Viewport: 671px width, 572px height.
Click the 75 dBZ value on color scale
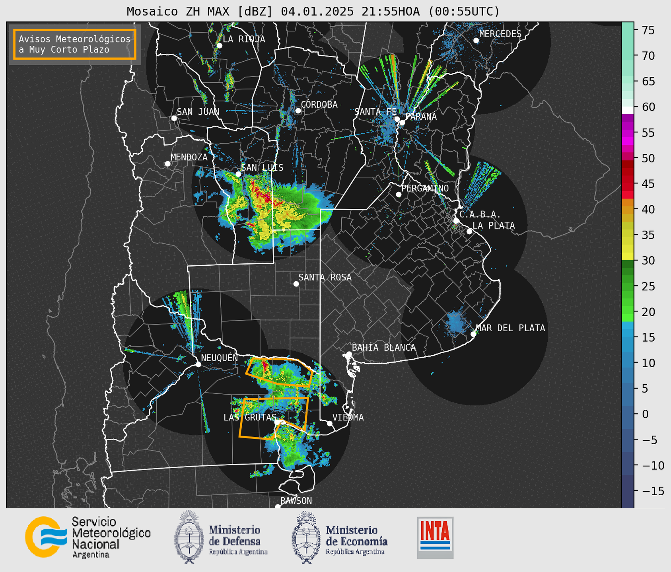click(x=648, y=30)
